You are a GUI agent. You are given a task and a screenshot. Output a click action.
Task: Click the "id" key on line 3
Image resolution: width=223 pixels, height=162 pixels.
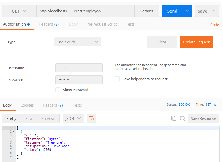click(28, 135)
